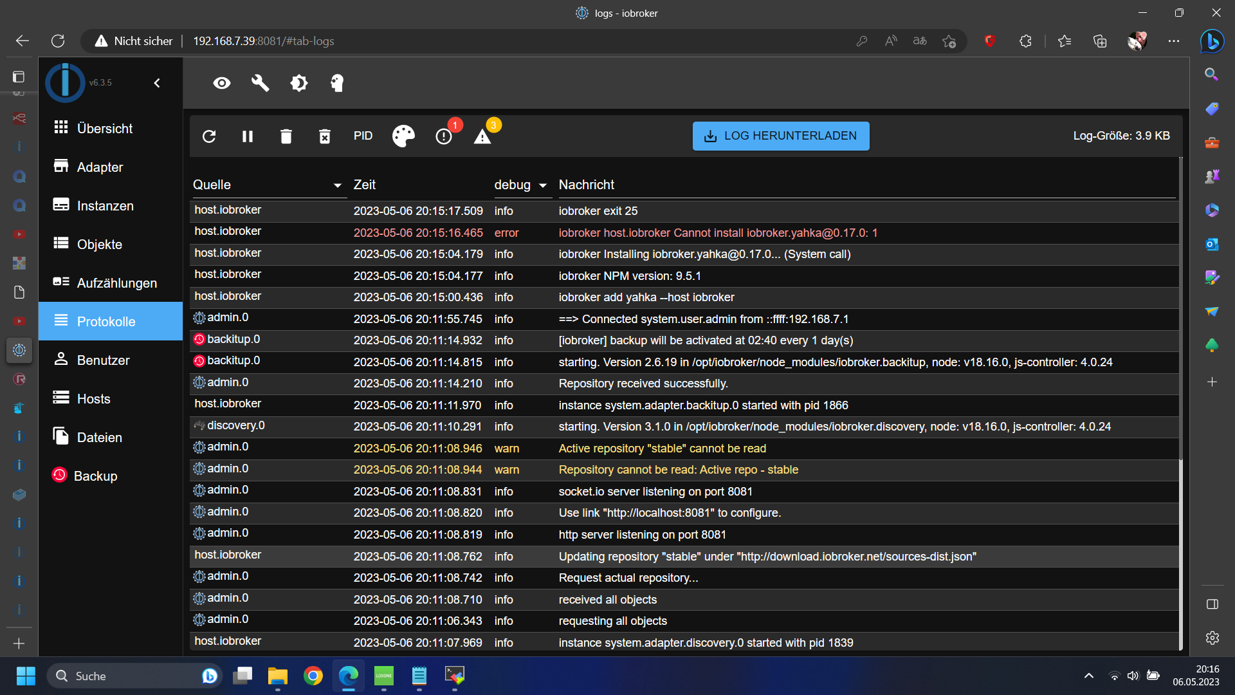Open Übersicht in the sidebar
Viewport: 1235px width, 695px height.
pos(111,128)
